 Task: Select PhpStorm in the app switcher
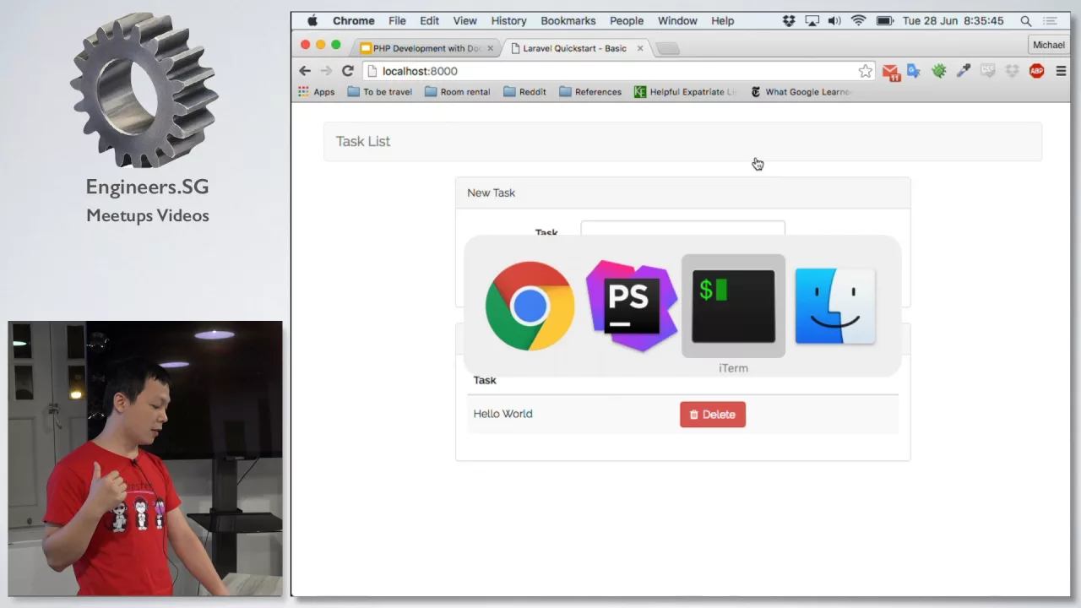pos(632,306)
